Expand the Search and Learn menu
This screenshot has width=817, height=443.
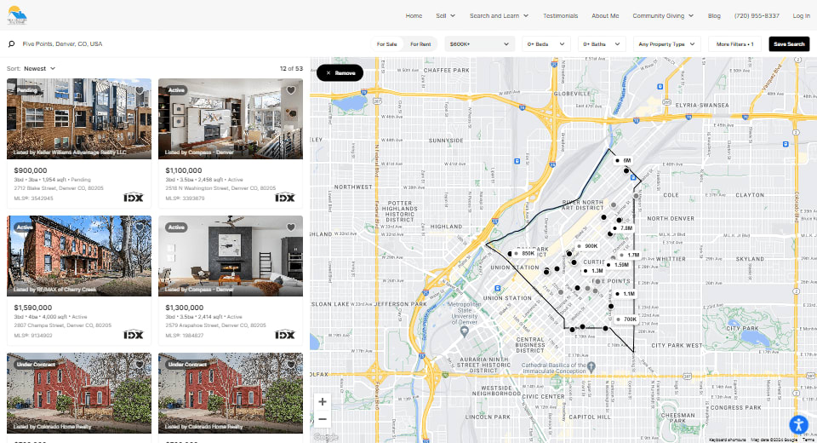click(500, 15)
